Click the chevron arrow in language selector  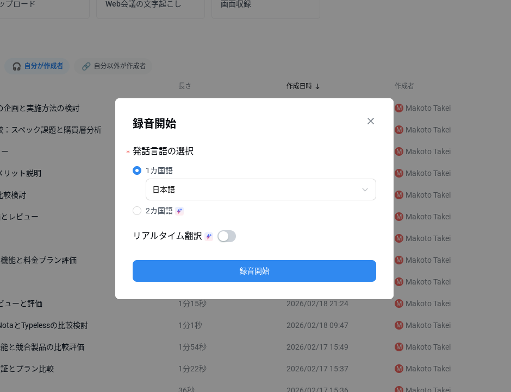click(365, 189)
